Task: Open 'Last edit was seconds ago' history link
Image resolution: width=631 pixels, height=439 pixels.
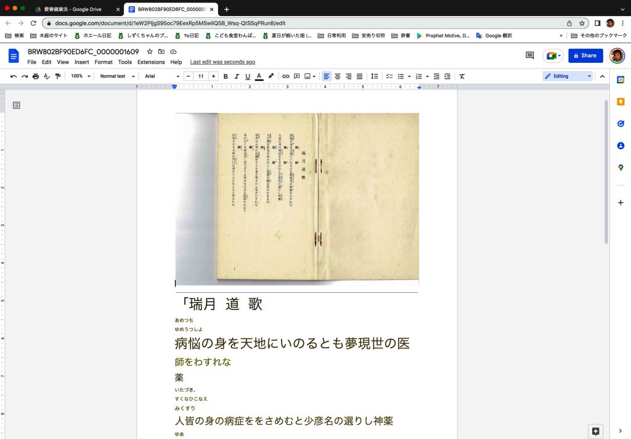Action: (x=222, y=62)
